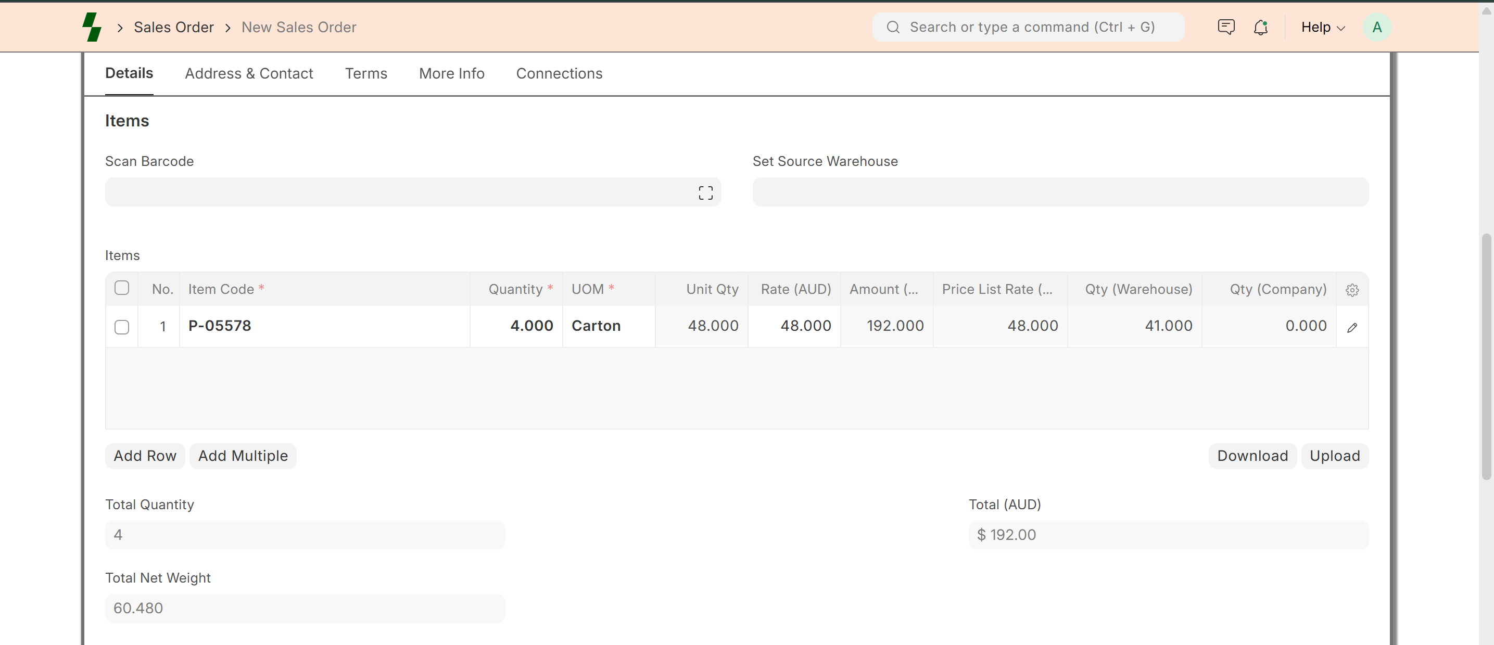This screenshot has height=645, width=1494.
Task: Click the Upload button
Action: click(x=1334, y=456)
